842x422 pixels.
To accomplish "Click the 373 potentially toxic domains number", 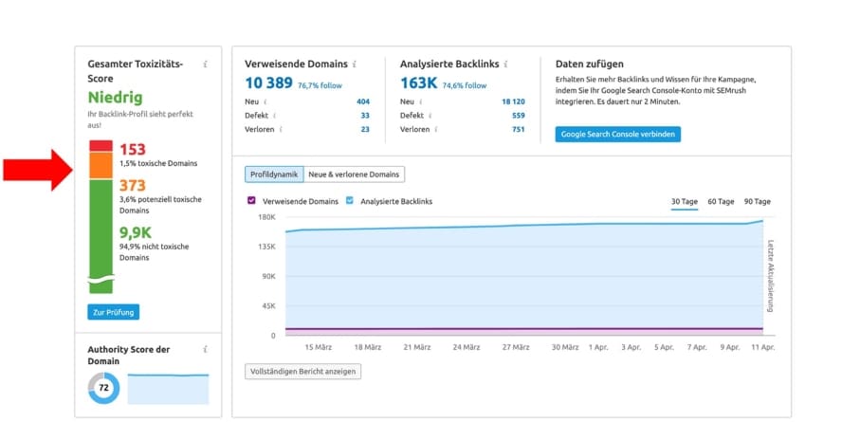I will (133, 185).
